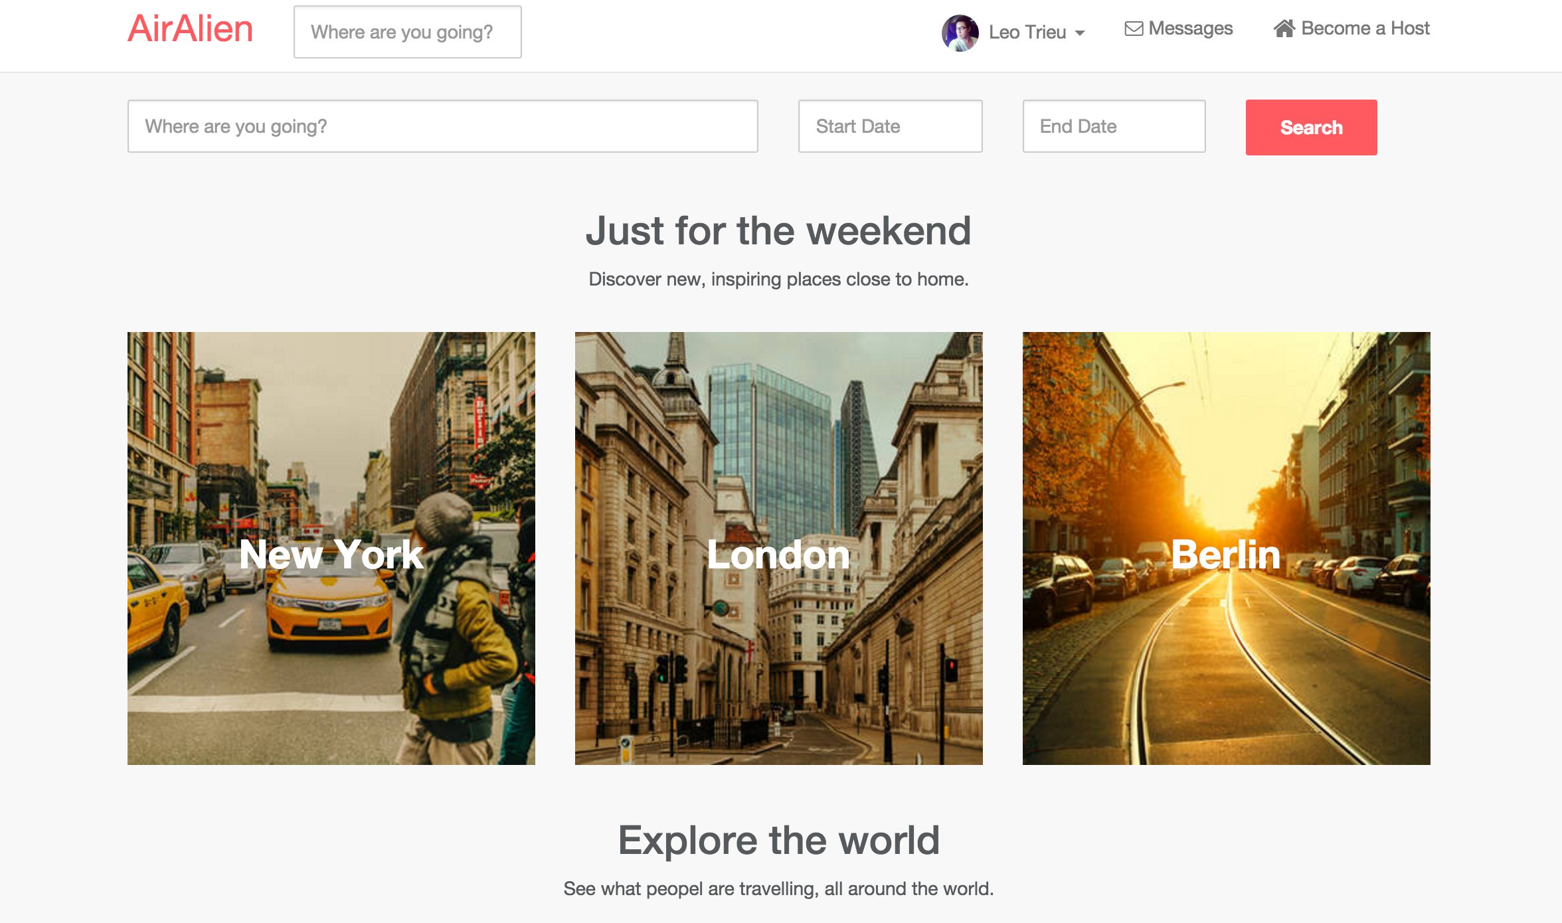
Task: Click the "Explore the world" heading
Action: [778, 840]
